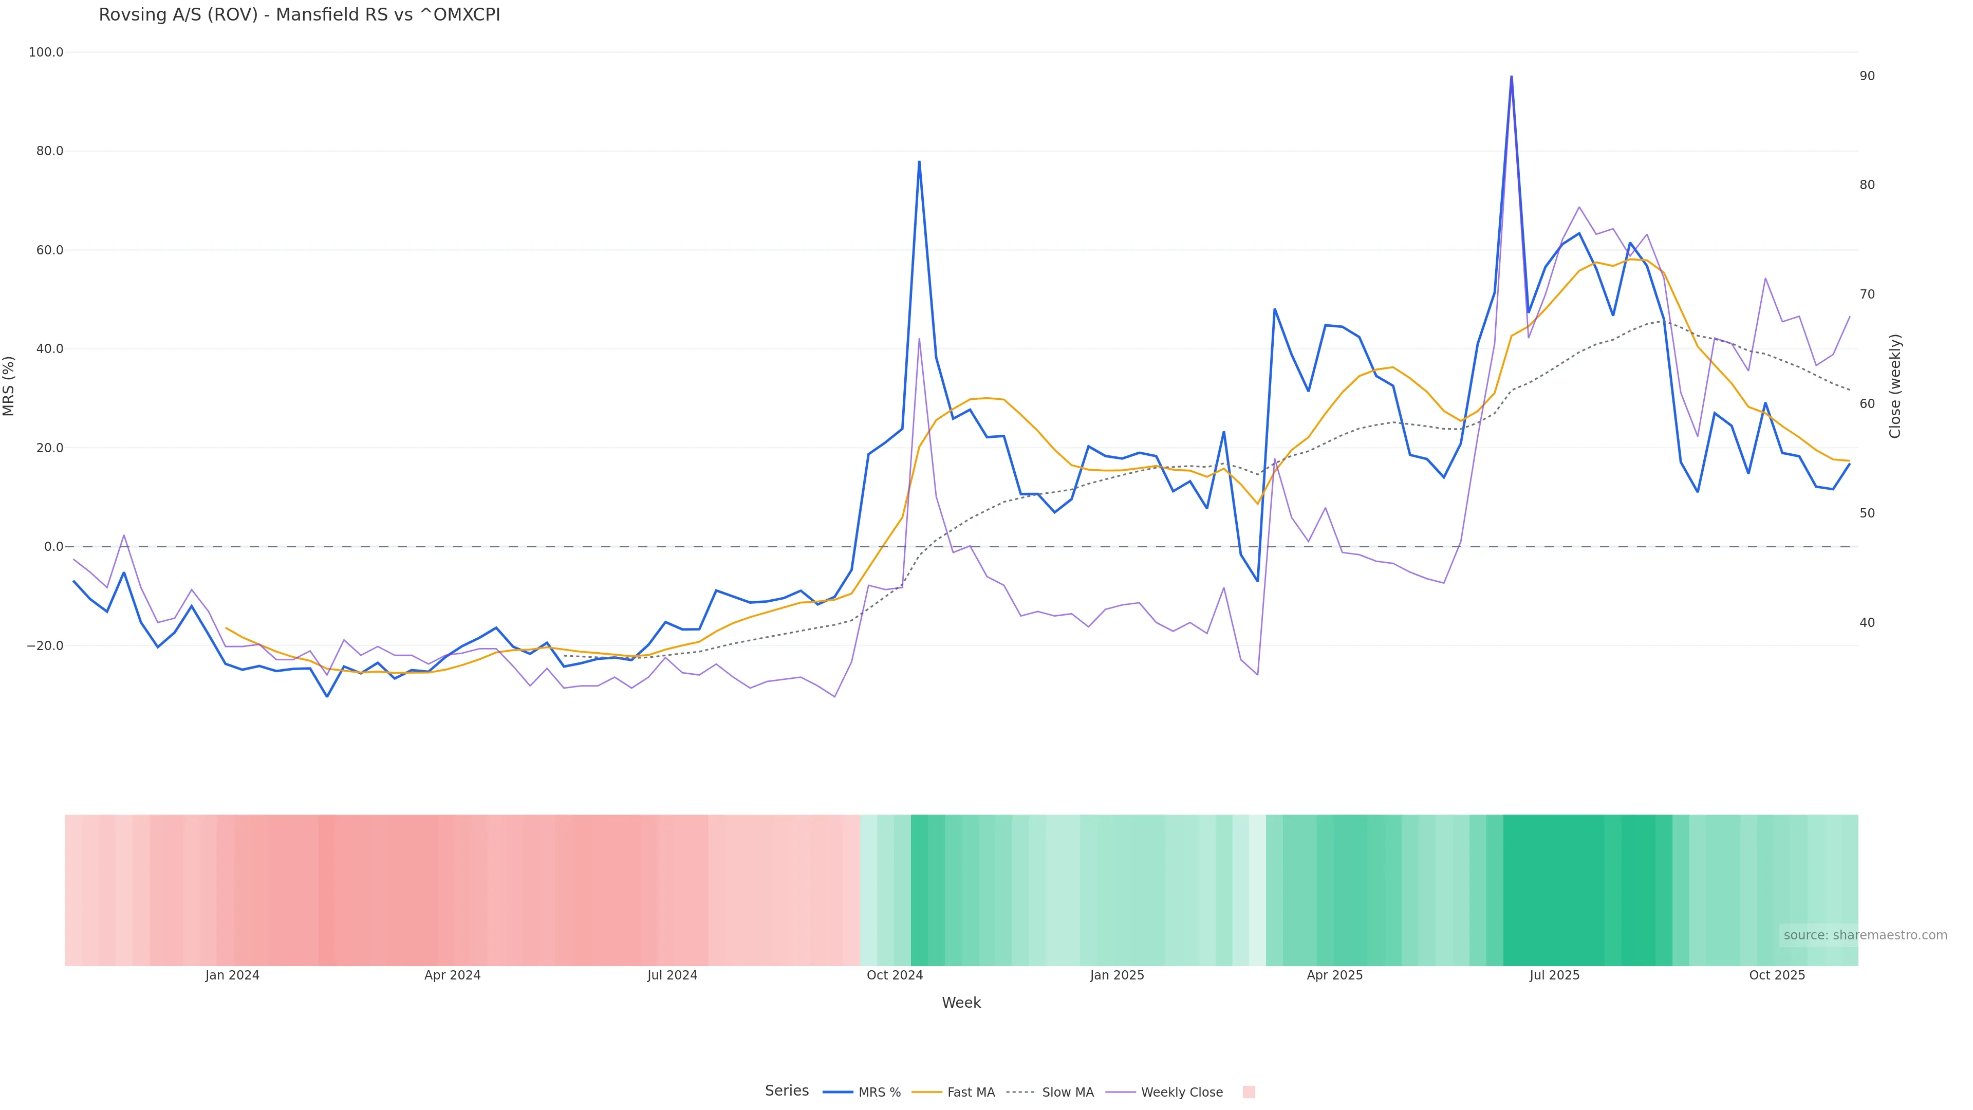Click the MRS (%) y-axis title
Screen dimensions: 1973x1110
tap(9, 386)
